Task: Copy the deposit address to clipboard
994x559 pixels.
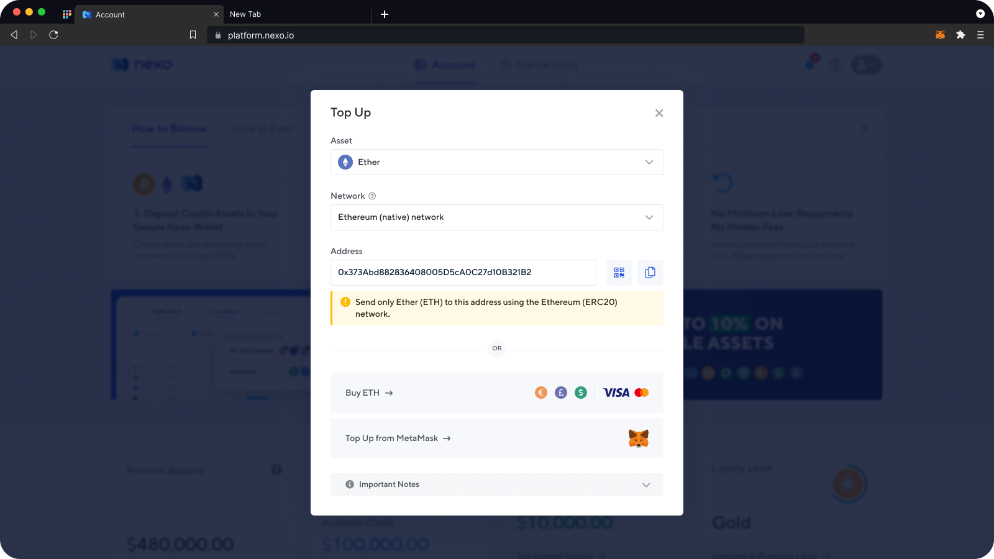Action: (x=650, y=273)
